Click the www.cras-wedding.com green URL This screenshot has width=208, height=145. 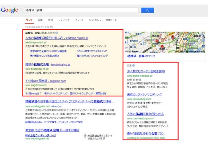(x=140, y=118)
